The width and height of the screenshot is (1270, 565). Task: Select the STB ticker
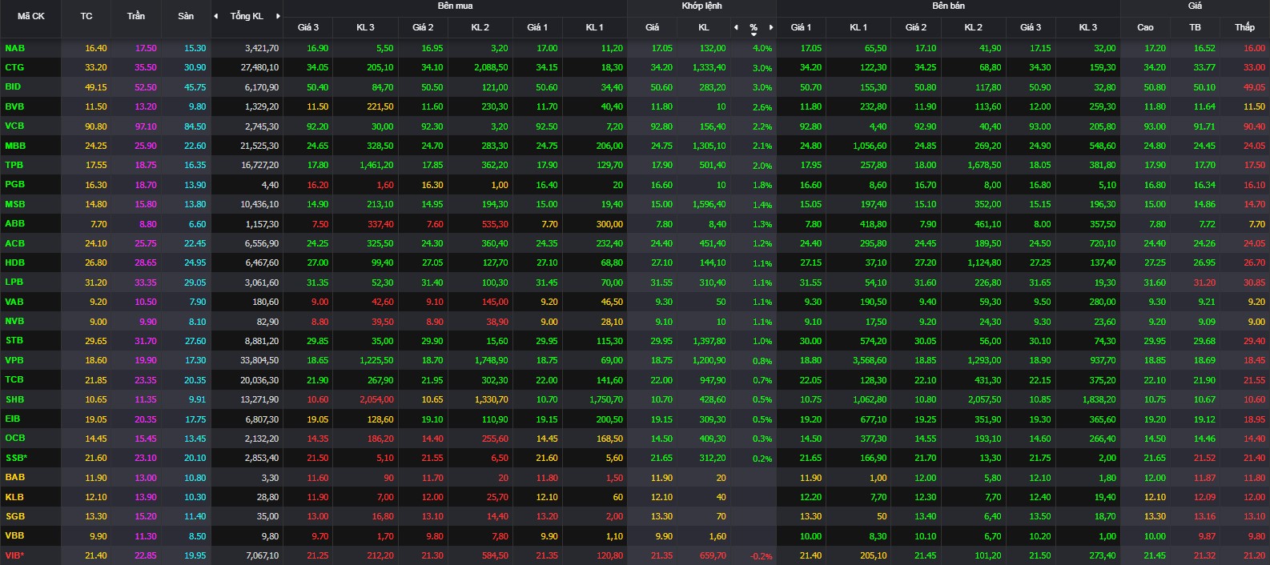coord(14,340)
